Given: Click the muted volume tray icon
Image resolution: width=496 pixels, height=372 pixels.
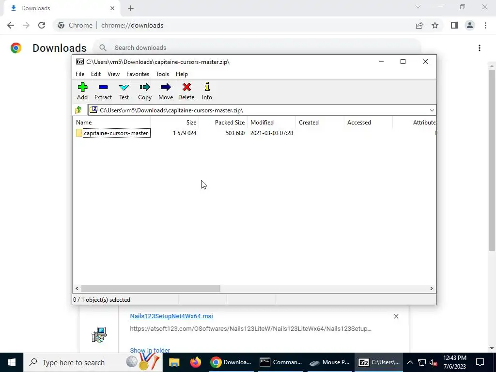Looking at the screenshot, I should click(x=433, y=363).
